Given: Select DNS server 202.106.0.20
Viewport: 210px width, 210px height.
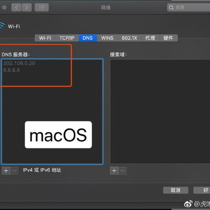Looking at the screenshot, I should (x=19, y=63).
